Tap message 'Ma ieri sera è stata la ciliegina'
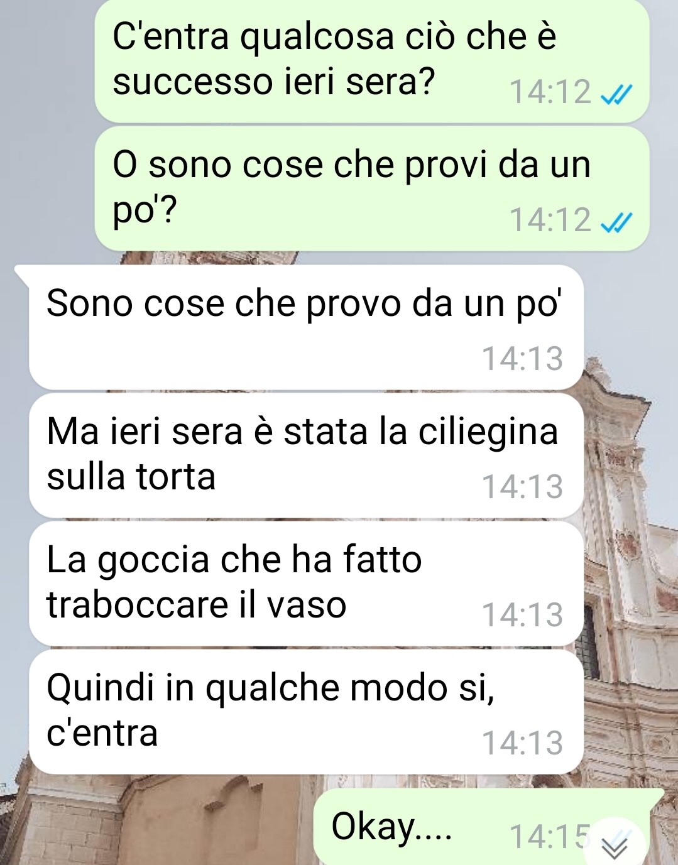 [x=306, y=455]
